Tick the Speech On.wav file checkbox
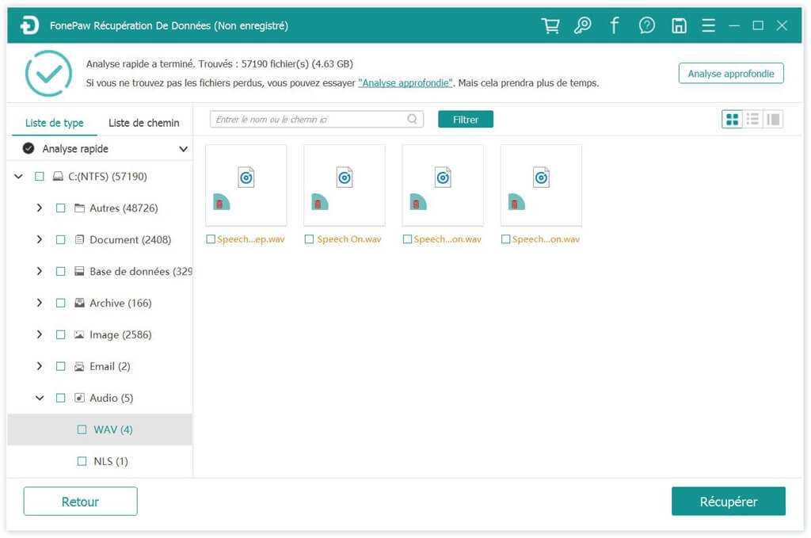The image size is (811, 538). click(x=309, y=239)
